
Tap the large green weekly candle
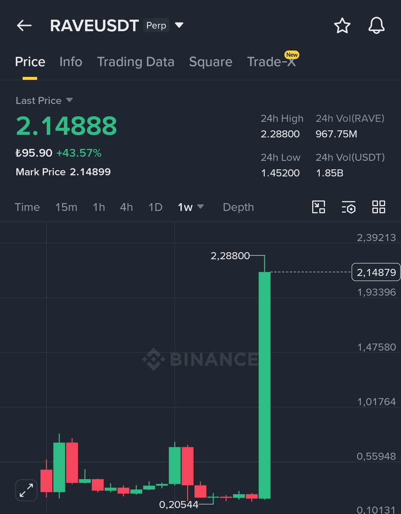[264, 386]
